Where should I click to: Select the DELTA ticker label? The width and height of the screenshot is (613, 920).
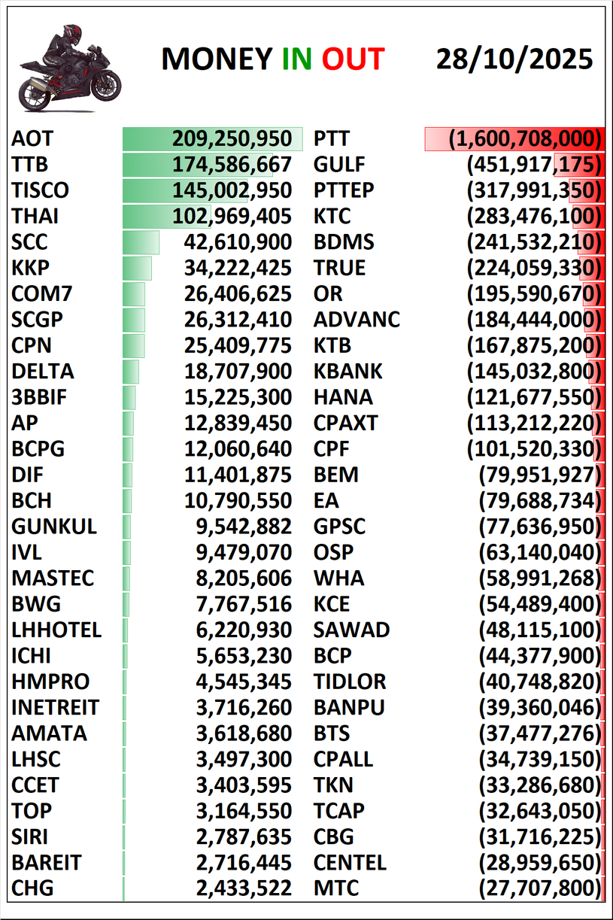[x=43, y=372]
